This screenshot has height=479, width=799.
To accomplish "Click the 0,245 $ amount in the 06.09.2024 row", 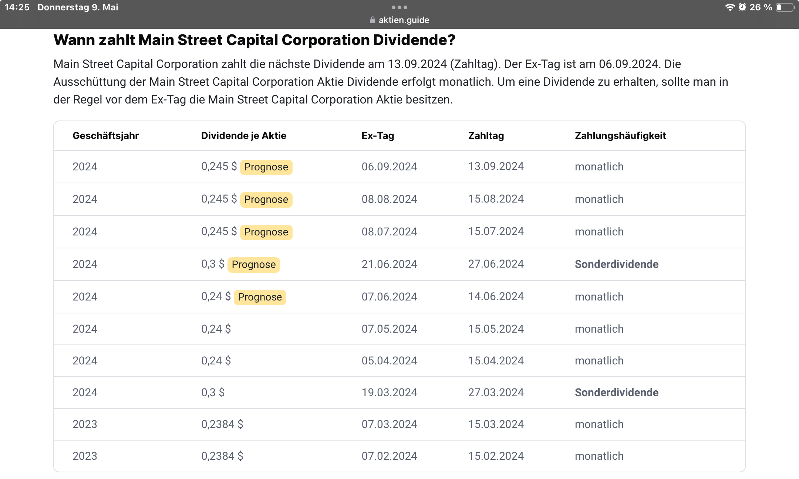I will pos(219,166).
